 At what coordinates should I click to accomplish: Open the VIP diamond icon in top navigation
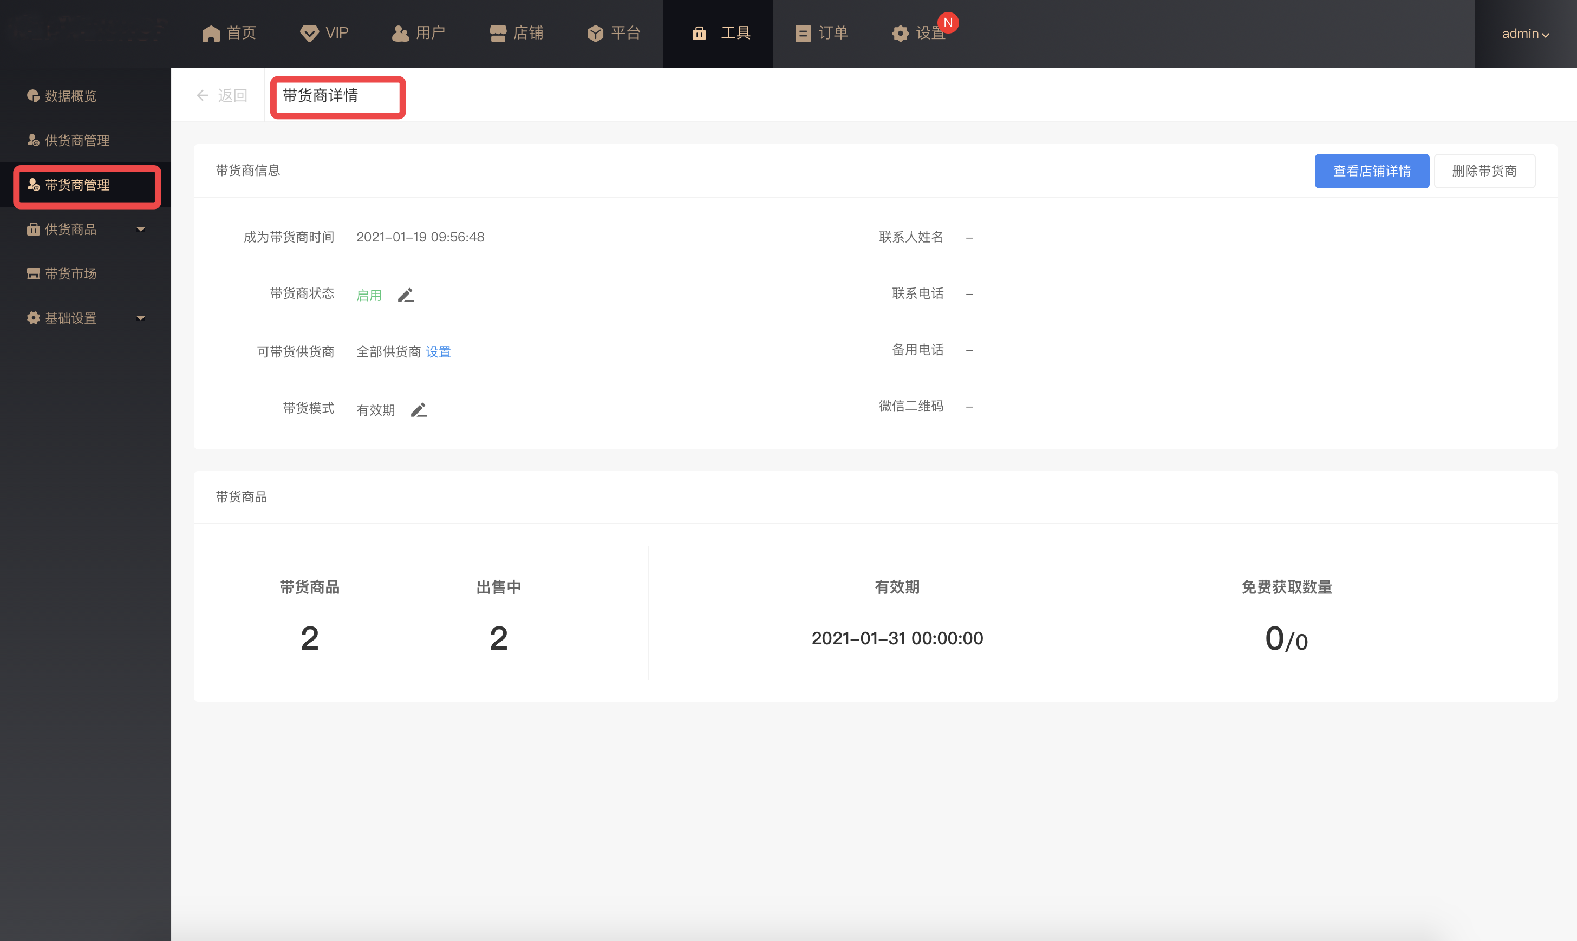309,33
